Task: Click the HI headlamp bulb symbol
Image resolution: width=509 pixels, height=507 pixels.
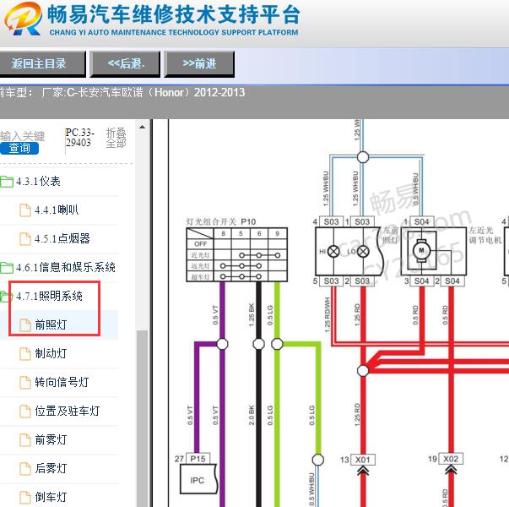Action: coord(333,251)
